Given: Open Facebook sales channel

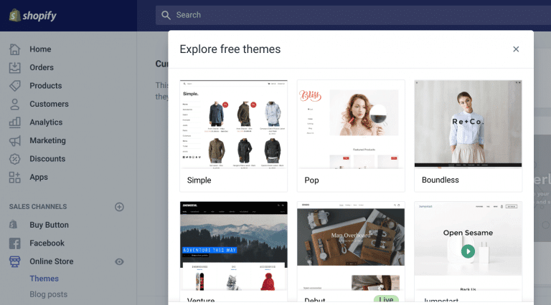Looking at the screenshot, I should pos(47,243).
